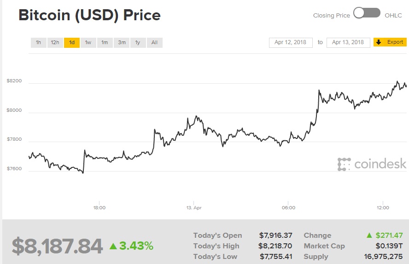Click the green arrow beside 3.43%
Viewport: 409px width, 264px height.
coord(113,246)
